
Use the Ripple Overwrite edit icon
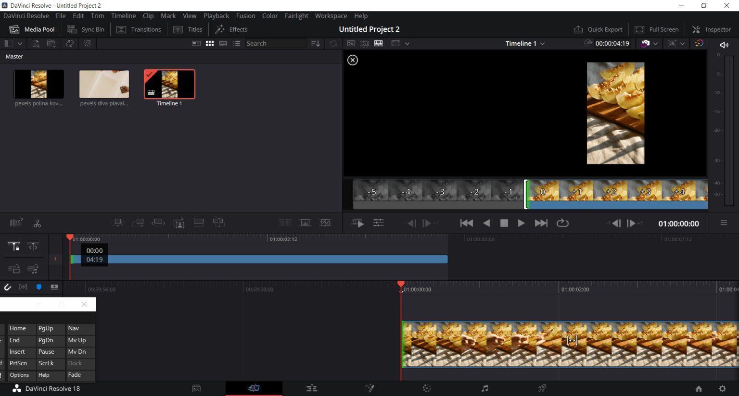pos(158,223)
